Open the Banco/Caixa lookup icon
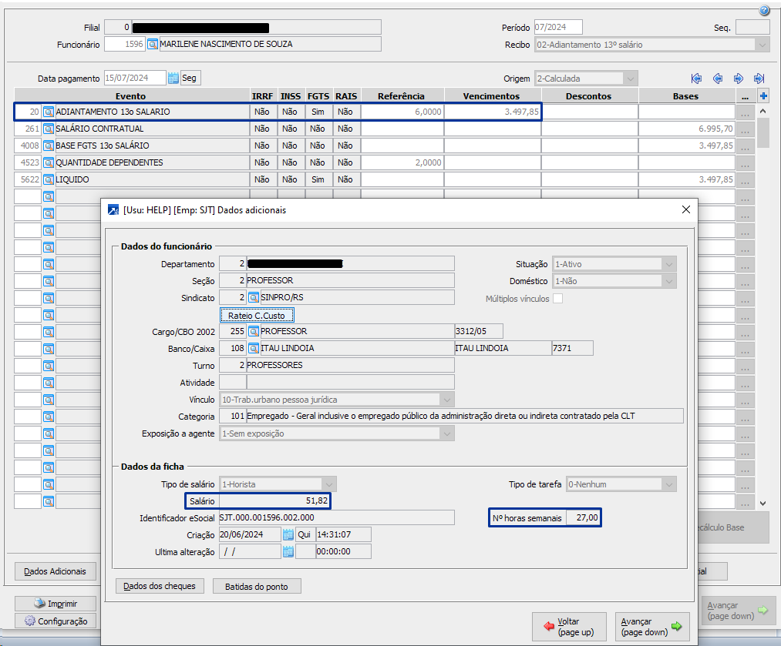 coord(253,348)
